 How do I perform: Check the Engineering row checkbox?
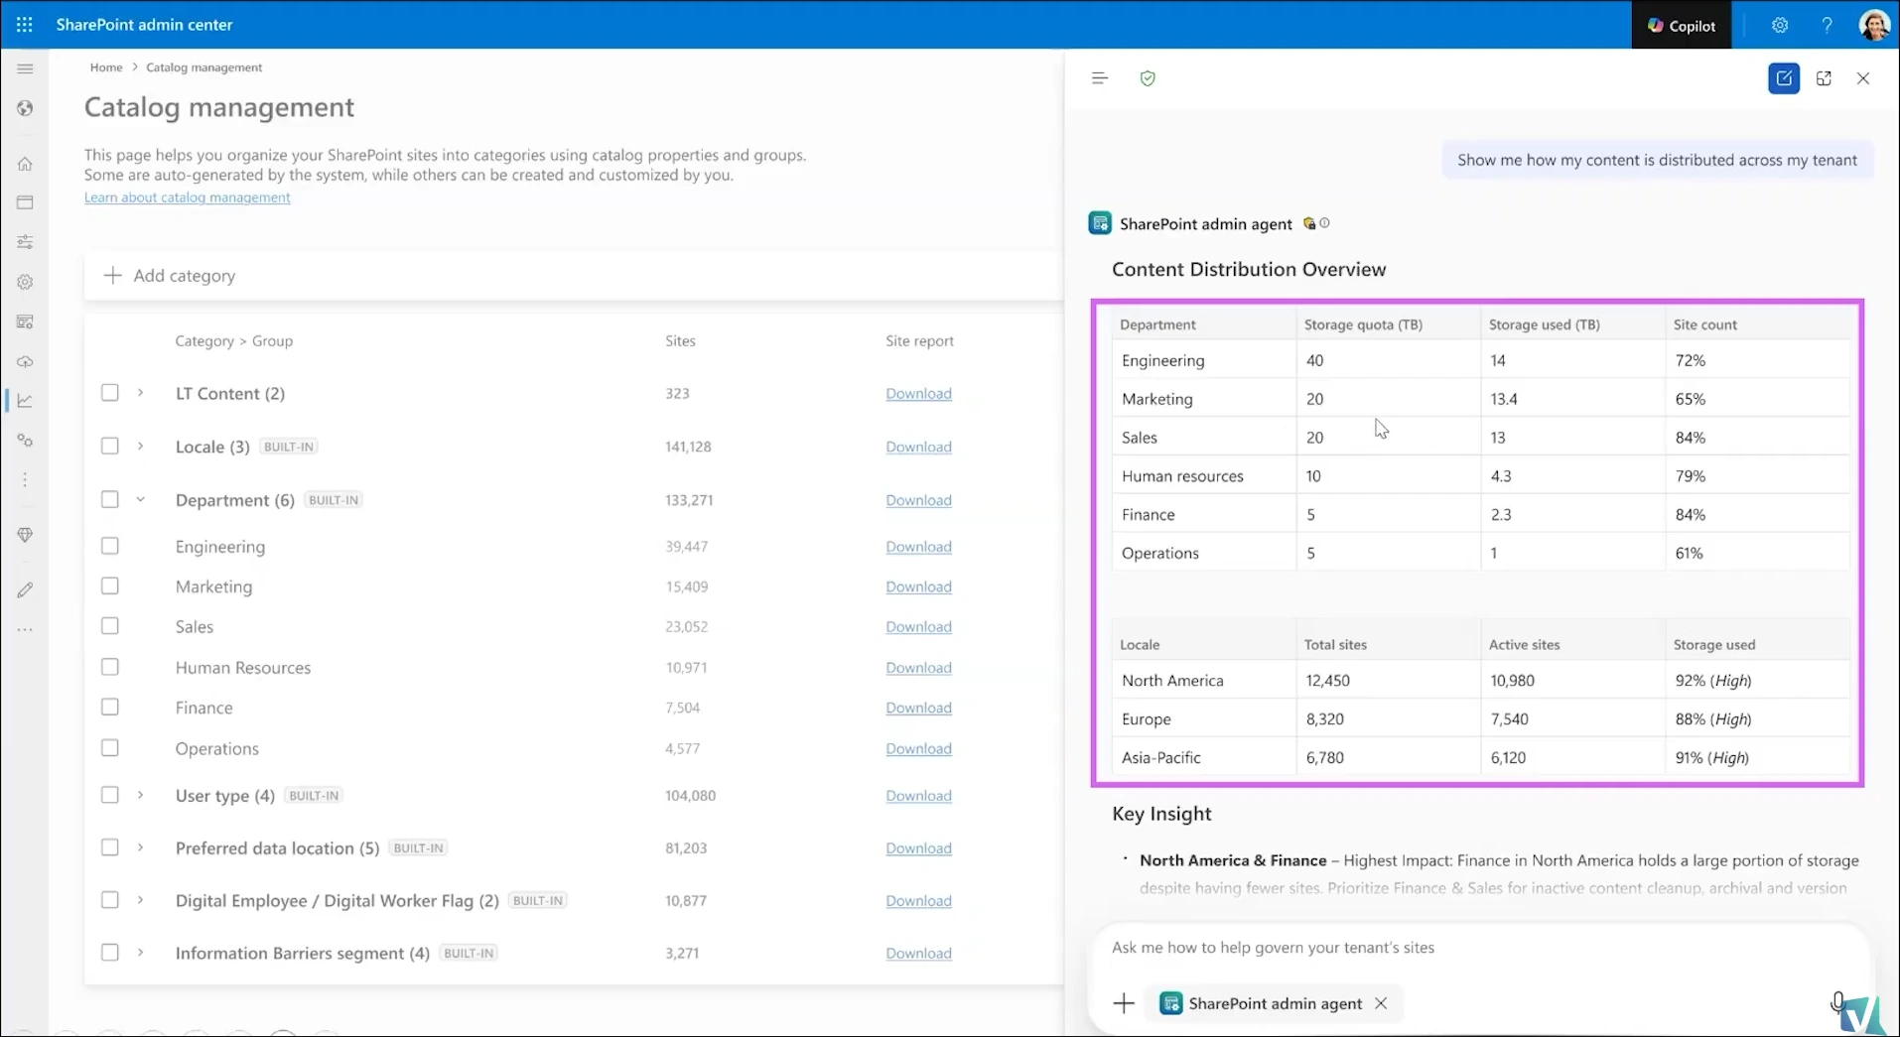tap(110, 546)
